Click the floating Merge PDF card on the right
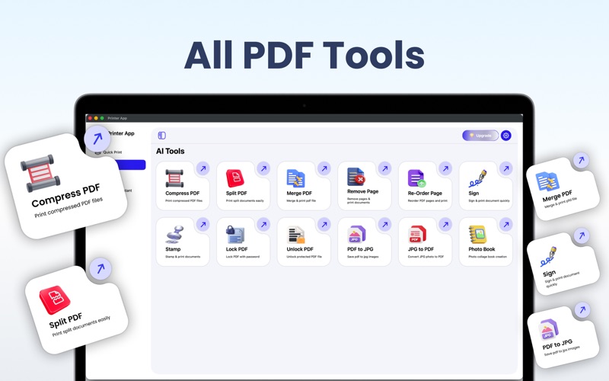This screenshot has height=381, width=609. coord(563,189)
